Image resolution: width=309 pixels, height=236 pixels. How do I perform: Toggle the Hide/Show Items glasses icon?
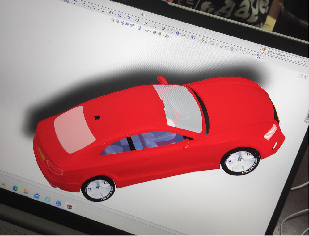pos(147,30)
